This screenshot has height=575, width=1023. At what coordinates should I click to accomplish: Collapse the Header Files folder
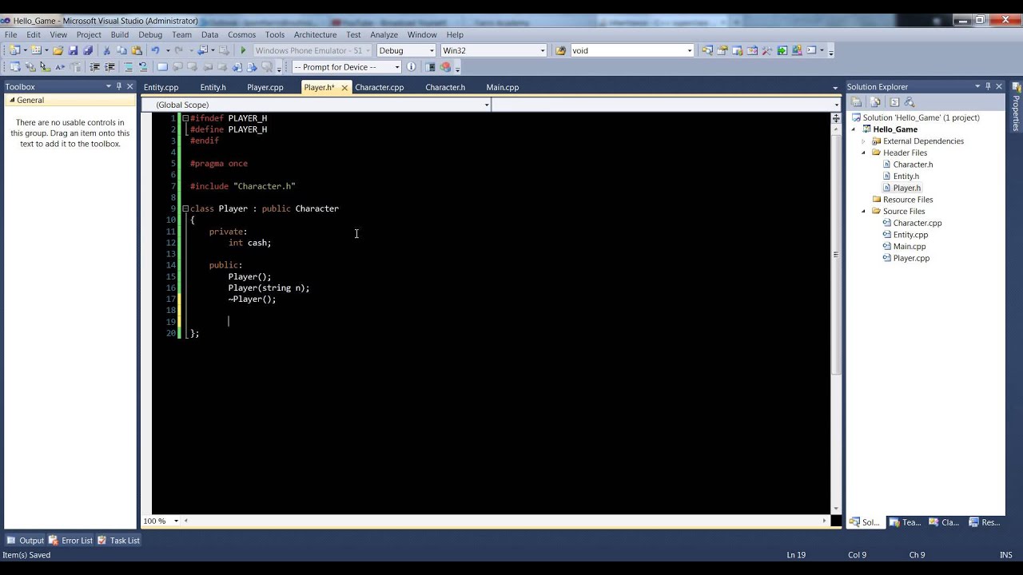pos(864,153)
